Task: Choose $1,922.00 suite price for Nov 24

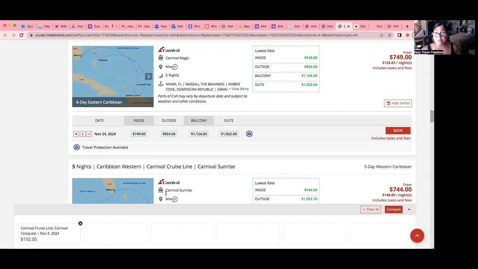Action: pyautogui.click(x=229, y=134)
